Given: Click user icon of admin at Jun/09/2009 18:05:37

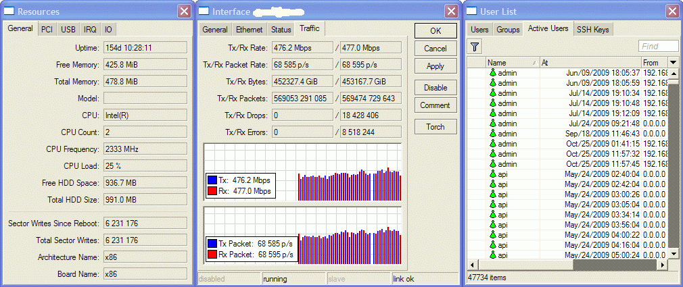Looking at the screenshot, I should 493,73.
